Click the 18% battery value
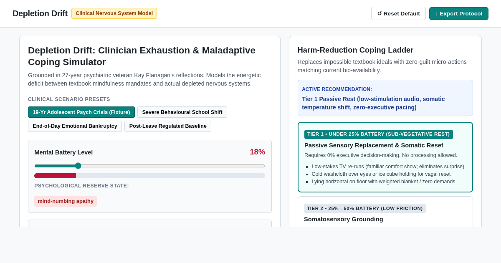The width and height of the screenshot is (501, 263). pyautogui.click(x=257, y=152)
